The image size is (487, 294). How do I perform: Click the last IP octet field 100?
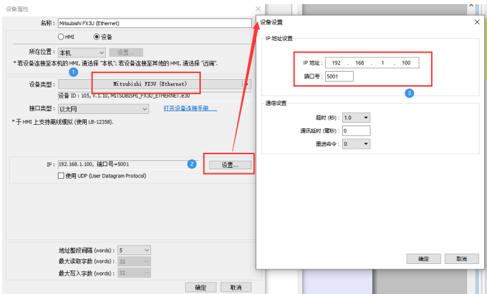pyautogui.click(x=406, y=63)
